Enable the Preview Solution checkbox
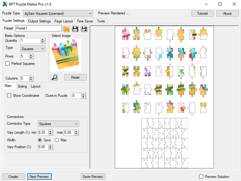The height and width of the screenshot is (181, 241). 201,177
